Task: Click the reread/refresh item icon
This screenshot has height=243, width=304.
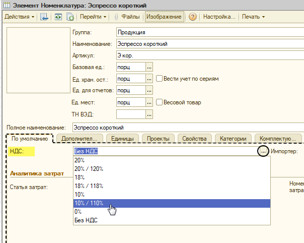Action: click(x=58, y=17)
